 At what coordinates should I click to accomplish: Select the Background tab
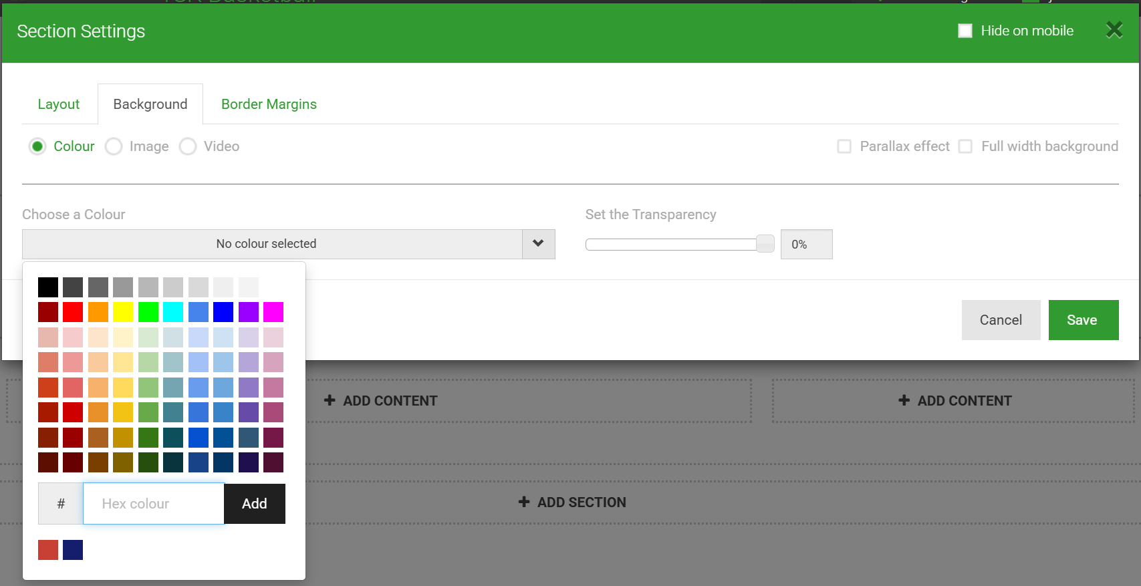click(150, 104)
